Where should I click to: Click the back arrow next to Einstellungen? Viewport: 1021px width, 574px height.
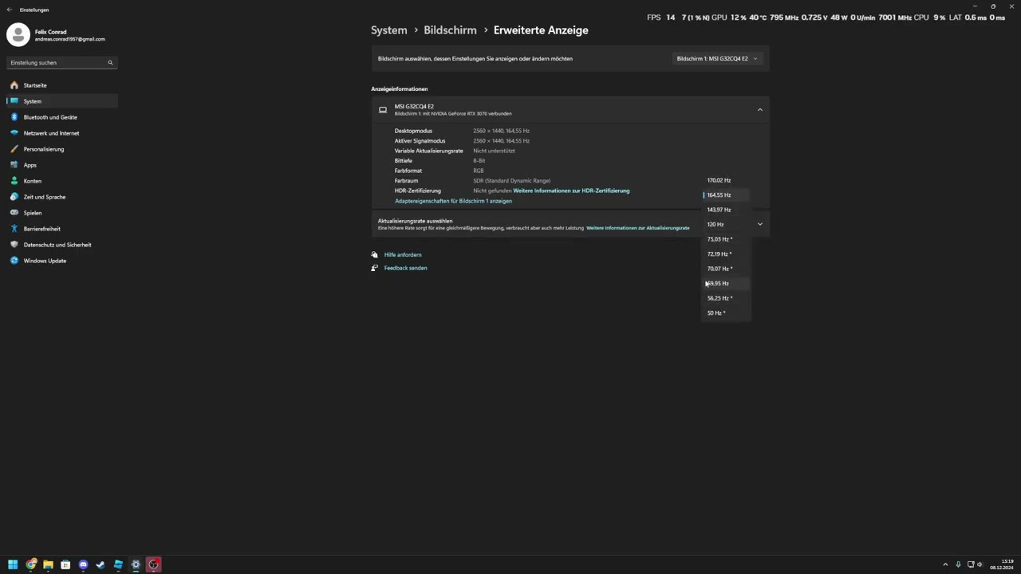10,10
